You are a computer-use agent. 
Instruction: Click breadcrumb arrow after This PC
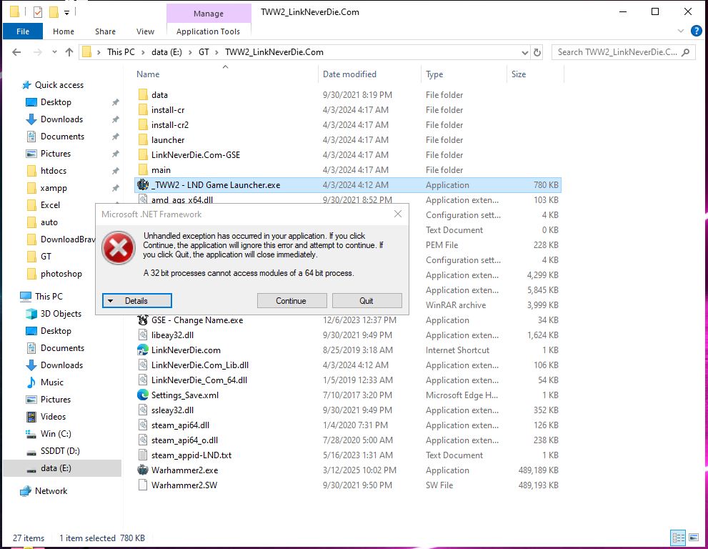(143, 52)
